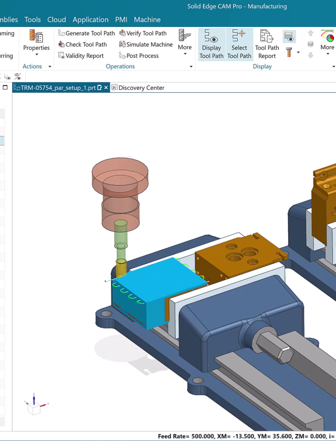Toggle the highlighted tool display button
The image size is (336, 441).
tap(289, 37)
